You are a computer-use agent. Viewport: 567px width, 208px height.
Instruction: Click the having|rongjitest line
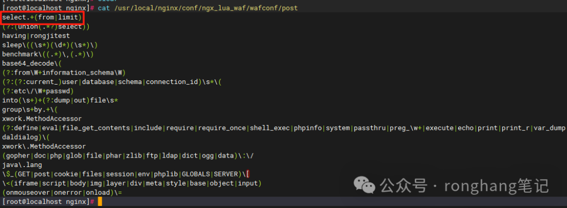click(x=36, y=36)
